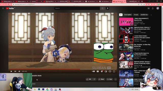Click the youtube.com address bar

75,5
